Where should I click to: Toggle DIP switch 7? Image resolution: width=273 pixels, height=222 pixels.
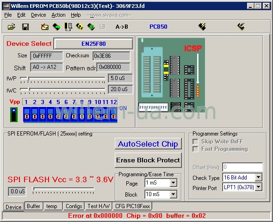[x=74, y=114]
